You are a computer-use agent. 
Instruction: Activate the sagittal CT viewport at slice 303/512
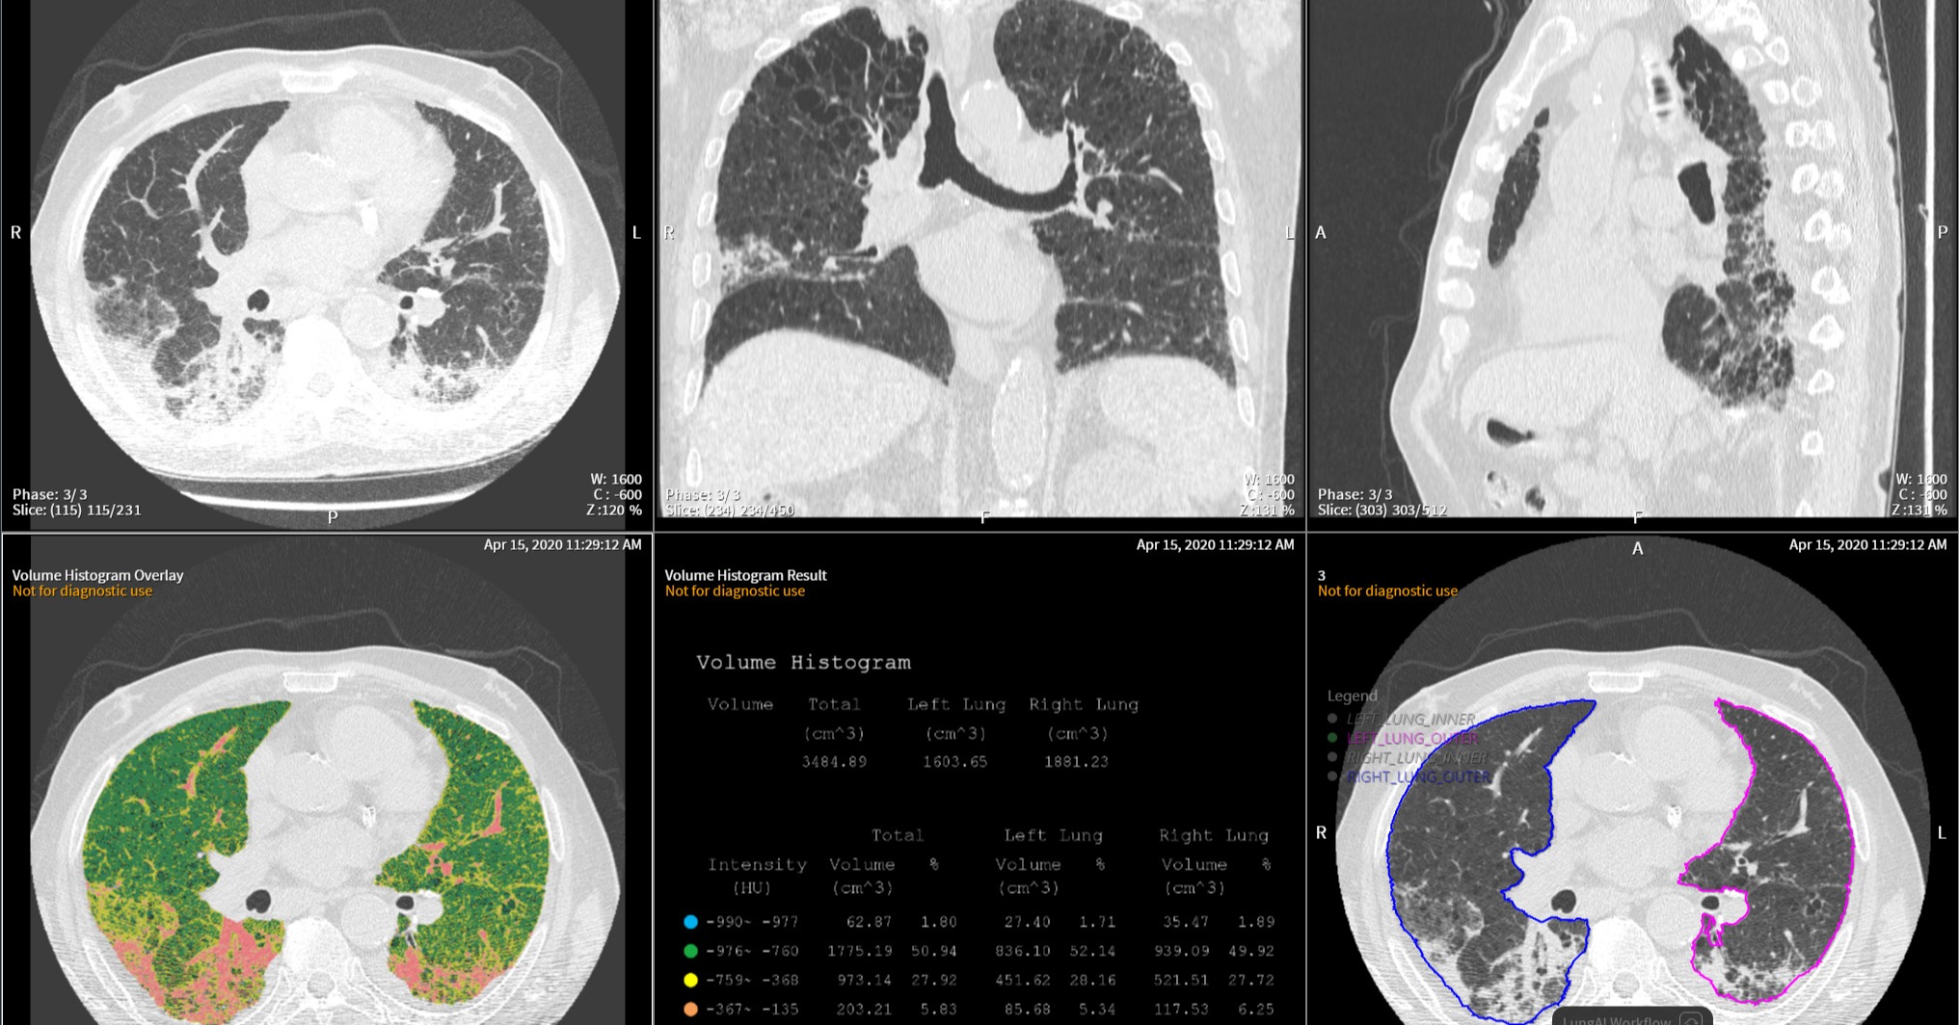(1632, 264)
